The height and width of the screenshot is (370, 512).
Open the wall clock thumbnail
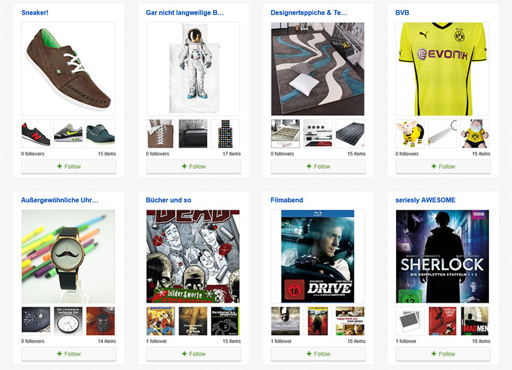pos(68,321)
